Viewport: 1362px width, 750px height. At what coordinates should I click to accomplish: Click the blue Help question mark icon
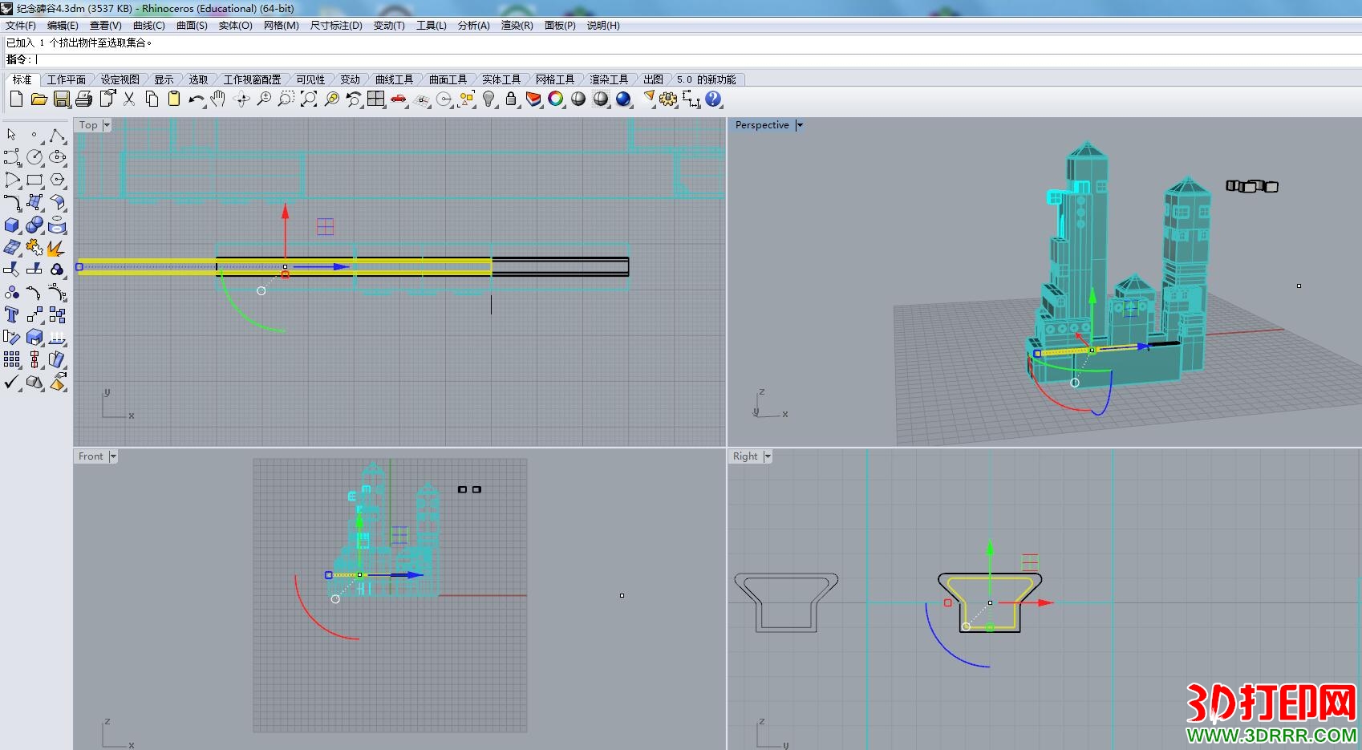(713, 99)
